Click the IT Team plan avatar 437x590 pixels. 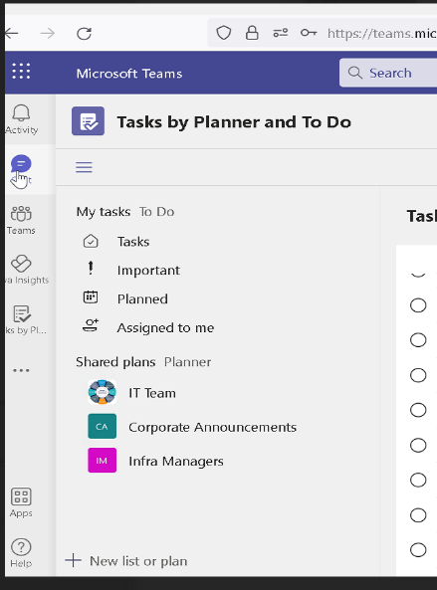pyautogui.click(x=102, y=392)
